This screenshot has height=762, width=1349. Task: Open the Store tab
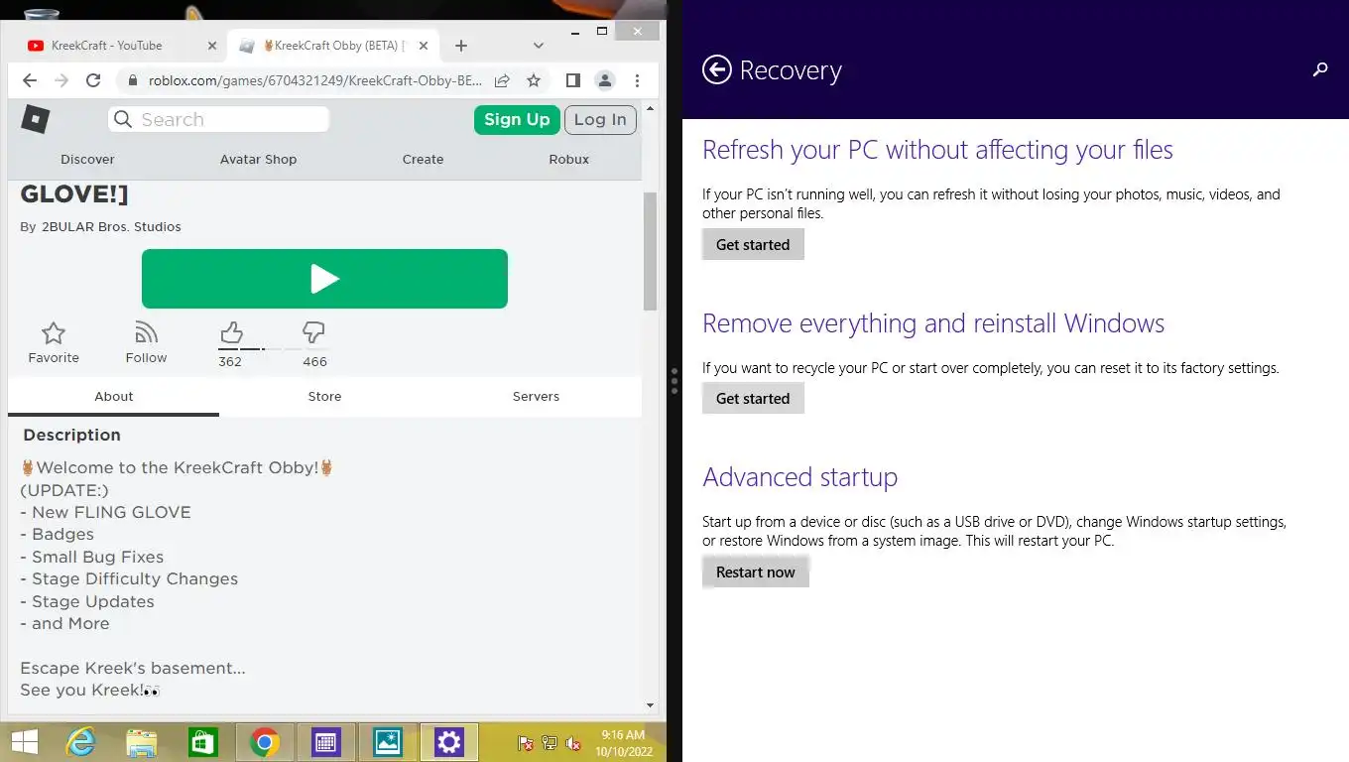pos(324,396)
